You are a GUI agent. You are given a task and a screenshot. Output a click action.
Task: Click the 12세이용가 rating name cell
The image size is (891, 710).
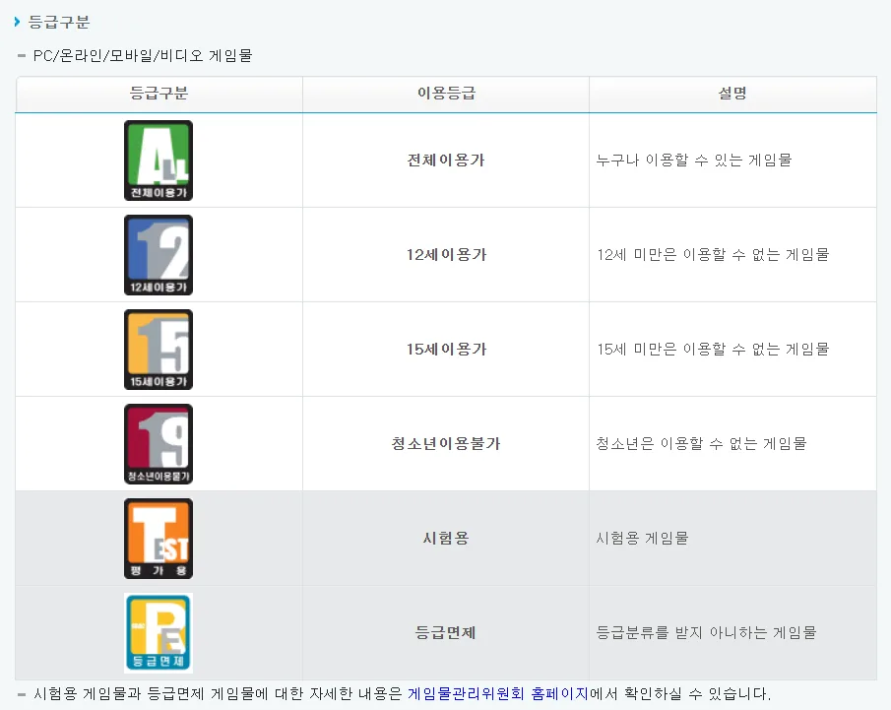tap(446, 255)
